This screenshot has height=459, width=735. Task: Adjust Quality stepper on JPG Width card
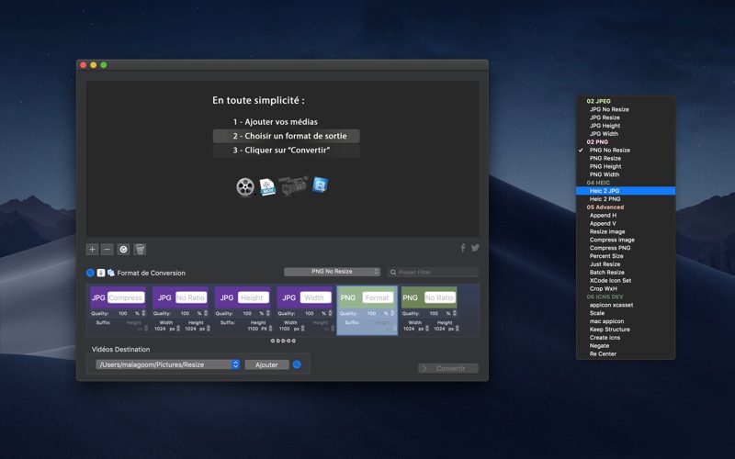click(331, 313)
